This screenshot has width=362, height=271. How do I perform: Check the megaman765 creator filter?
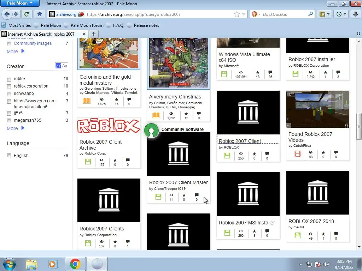pyautogui.click(x=9, y=121)
